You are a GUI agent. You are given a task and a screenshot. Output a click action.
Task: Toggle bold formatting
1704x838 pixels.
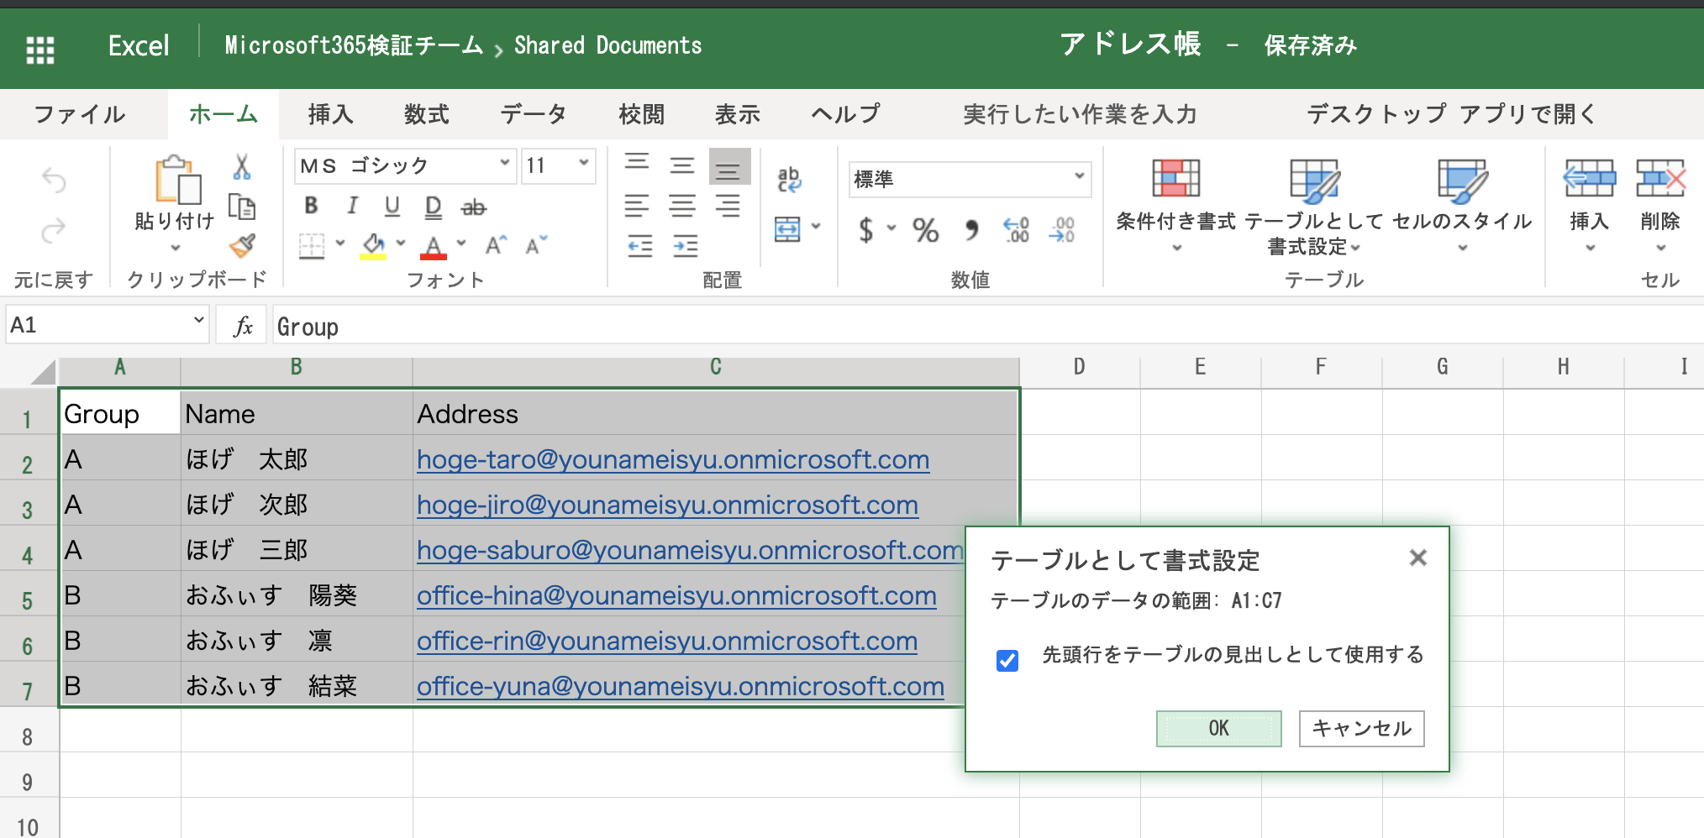(311, 205)
